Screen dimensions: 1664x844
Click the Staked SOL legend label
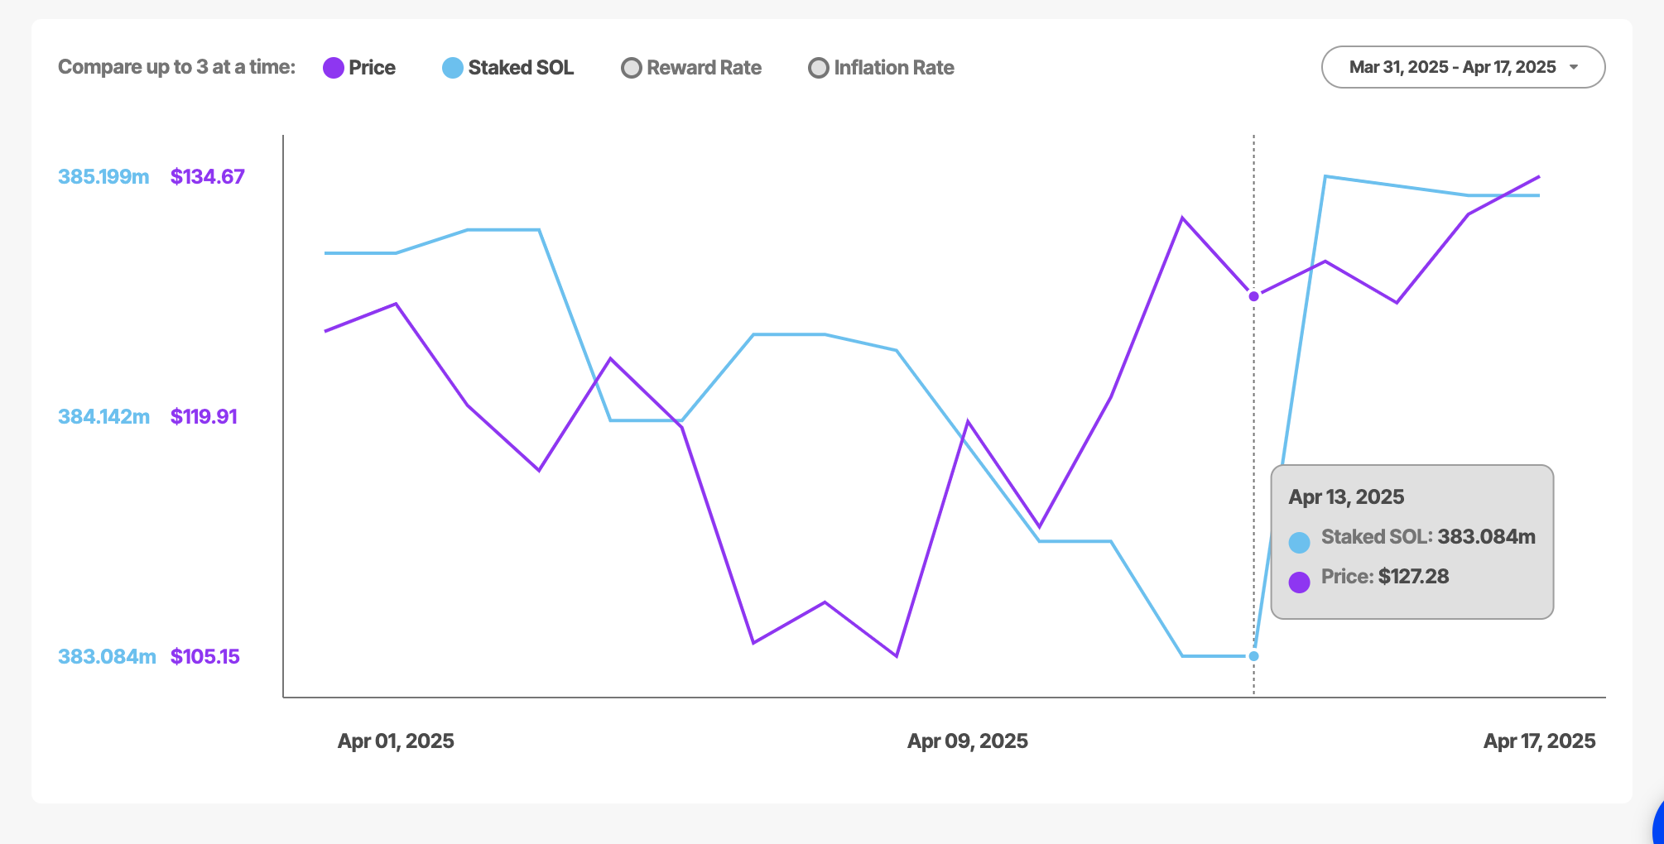pyautogui.click(x=521, y=68)
